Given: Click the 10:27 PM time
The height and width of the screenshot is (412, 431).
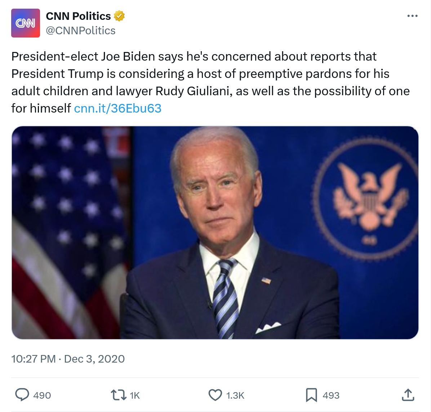Looking at the screenshot, I should point(33,359).
